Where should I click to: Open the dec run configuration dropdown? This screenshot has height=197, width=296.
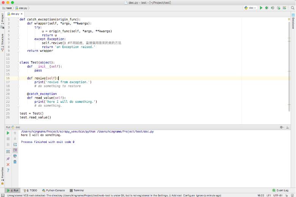(250, 8)
